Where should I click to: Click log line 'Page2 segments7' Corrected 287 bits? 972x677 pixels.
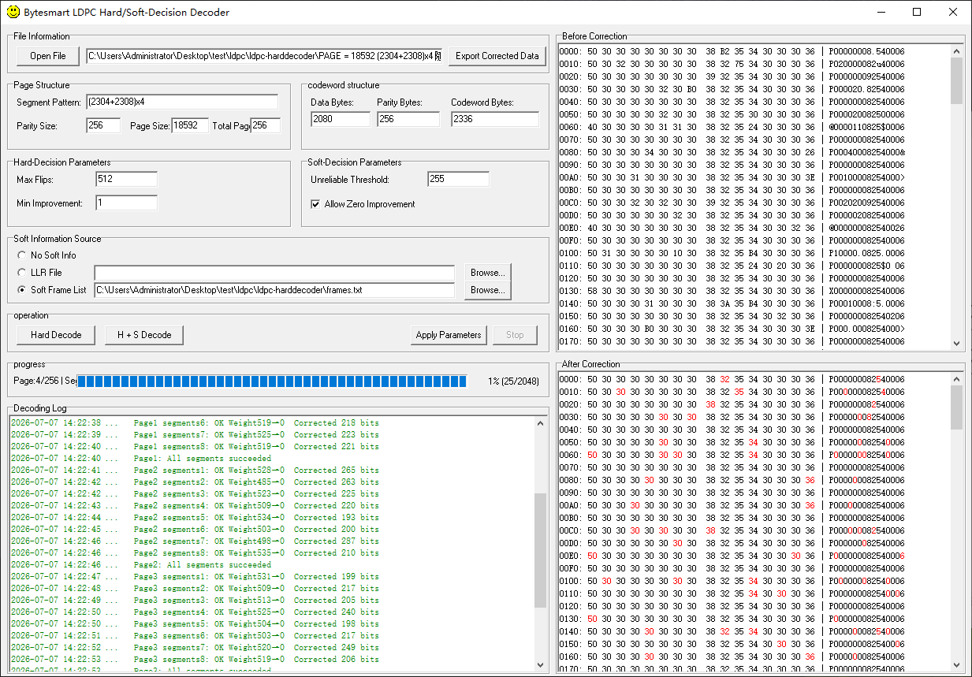click(x=195, y=541)
